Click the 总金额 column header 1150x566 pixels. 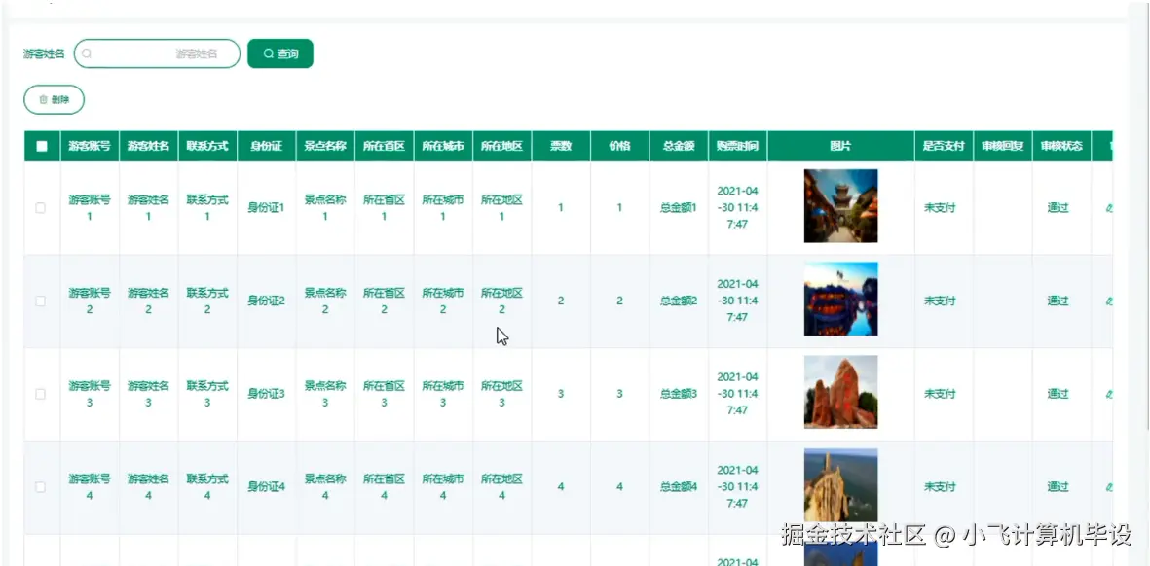click(679, 146)
